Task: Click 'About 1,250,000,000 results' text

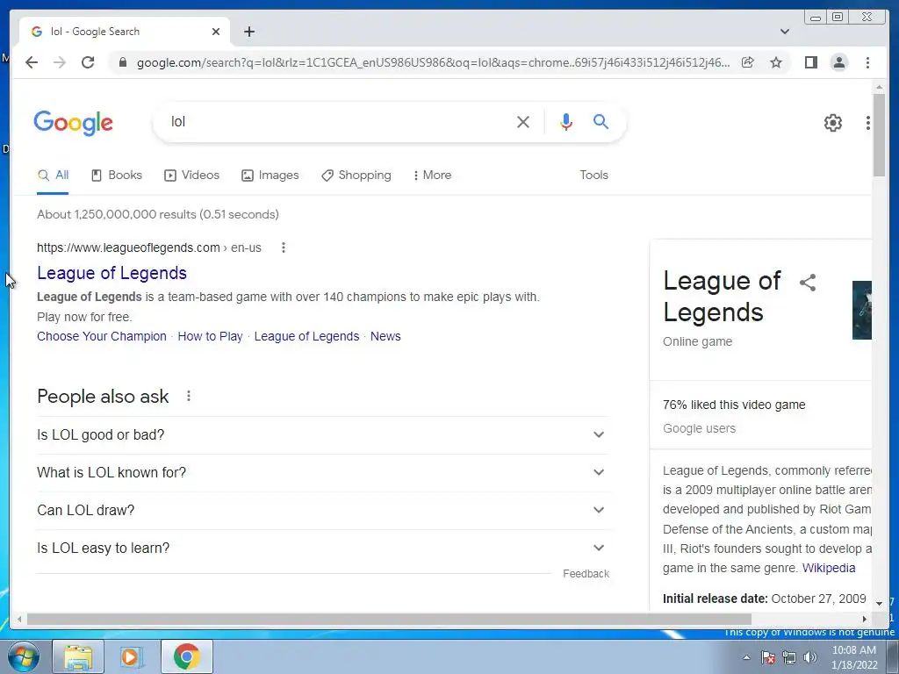Action: coord(158,214)
